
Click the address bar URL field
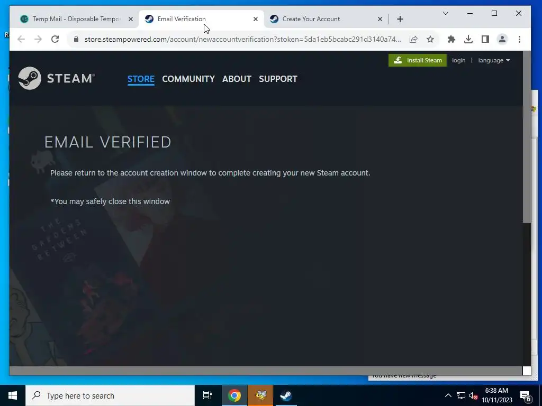(242, 39)
